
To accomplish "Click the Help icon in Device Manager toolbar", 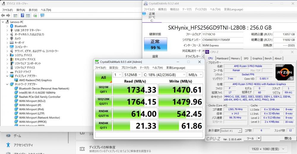I will click(22, 15).
